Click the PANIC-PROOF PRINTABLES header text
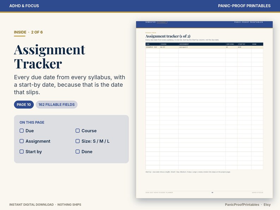Image resolution: width=280 pixels, height=210 pixels. point(244,6)
